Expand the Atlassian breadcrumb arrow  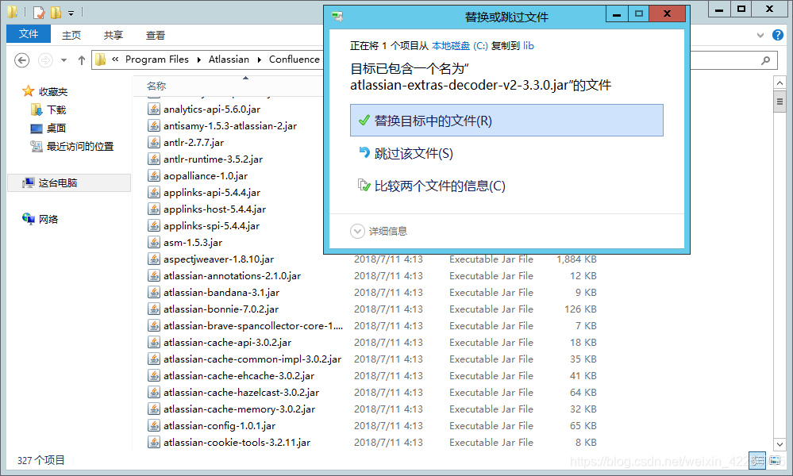[259, 59]
